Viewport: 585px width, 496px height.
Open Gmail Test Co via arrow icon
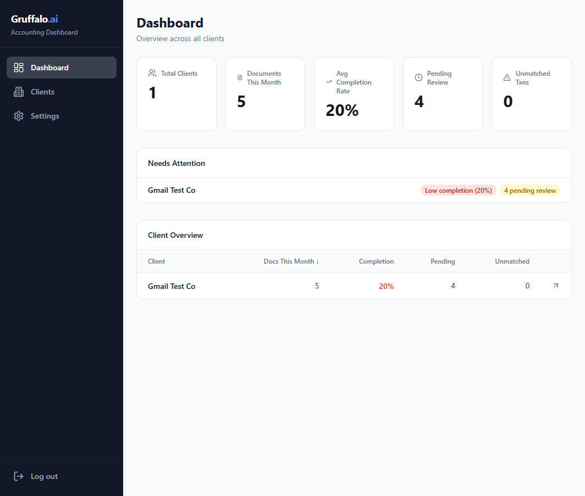[555, 286]
